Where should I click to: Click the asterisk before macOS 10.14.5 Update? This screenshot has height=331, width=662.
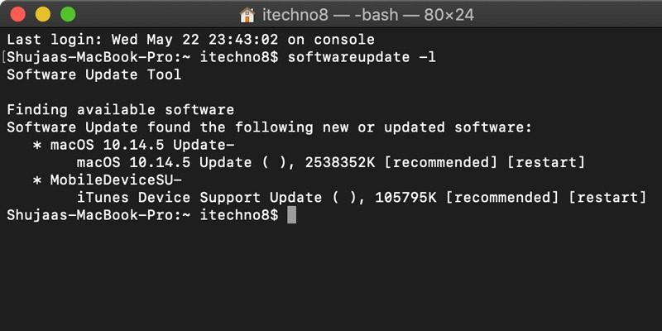37,145
